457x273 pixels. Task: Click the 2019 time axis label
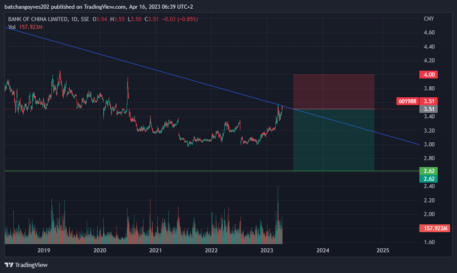coord(44,250)
